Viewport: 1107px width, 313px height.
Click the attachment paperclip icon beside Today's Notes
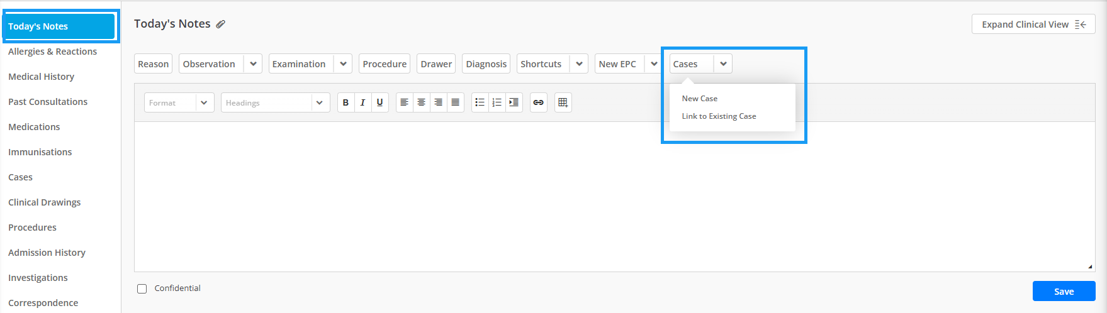coord(220,25)
